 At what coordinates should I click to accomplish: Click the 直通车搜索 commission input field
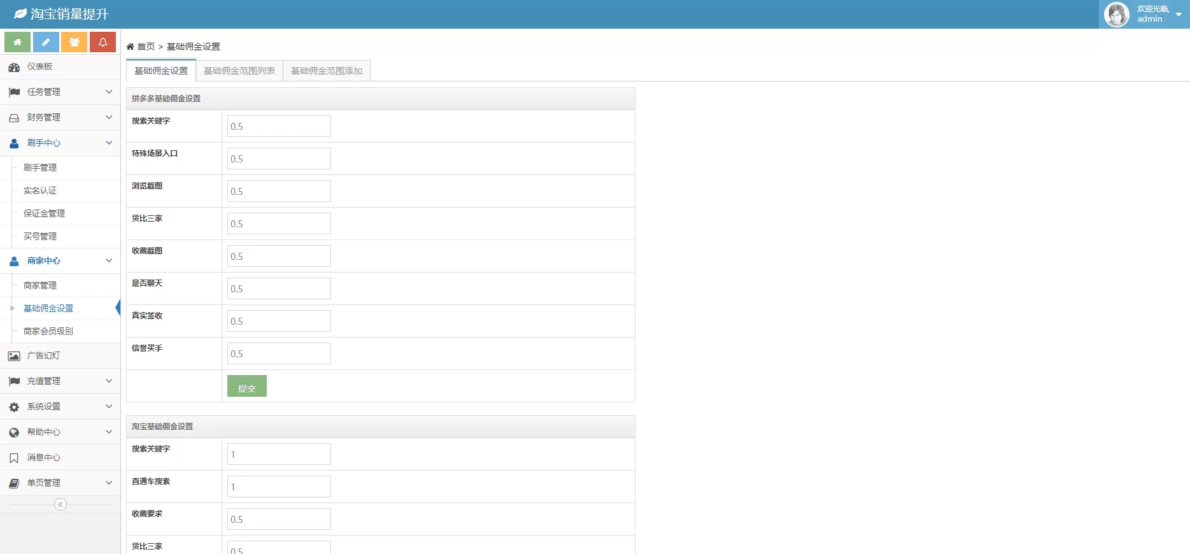[279, 487]
